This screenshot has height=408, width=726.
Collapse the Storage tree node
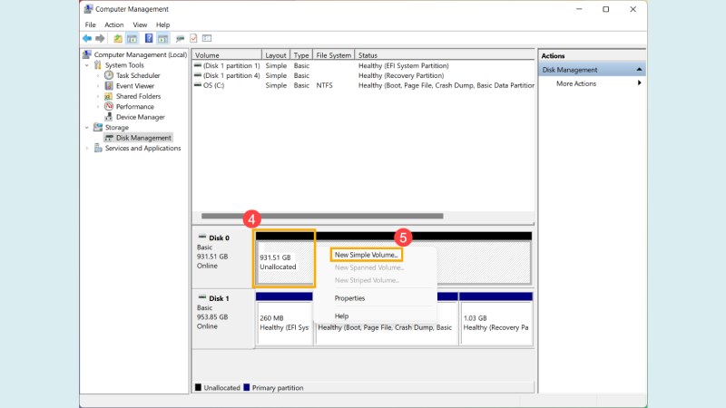[87, 128]
